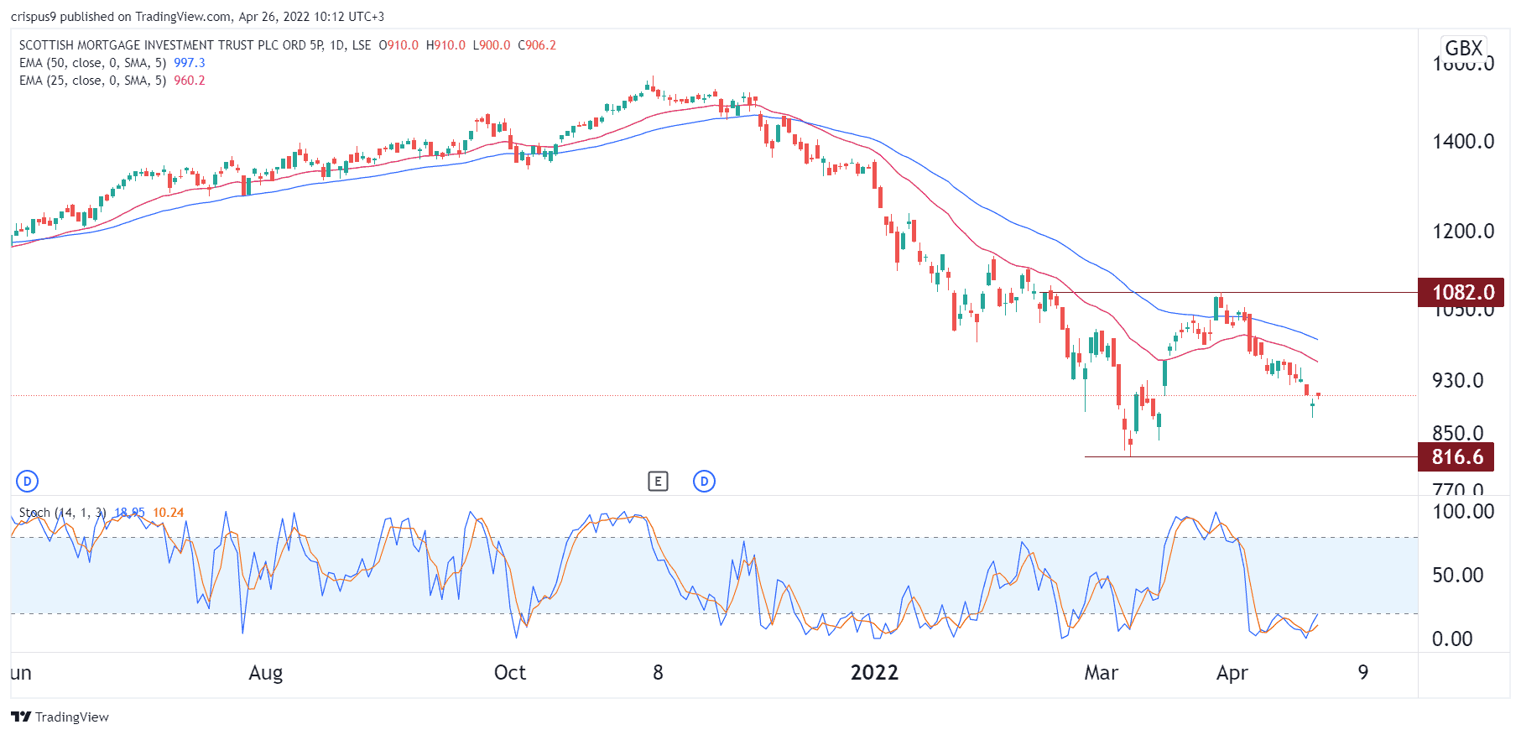The width and height of the screenshot is (1521, 735).
Task: Select the 816.6 support price label
Action: 1456,456
